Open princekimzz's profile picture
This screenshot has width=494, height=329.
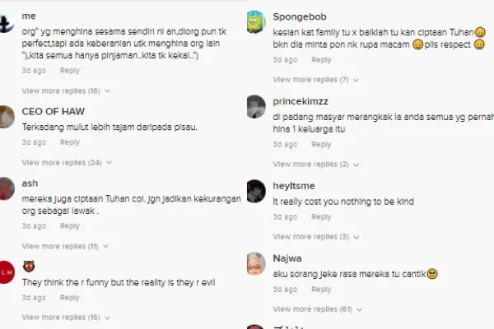256,106
